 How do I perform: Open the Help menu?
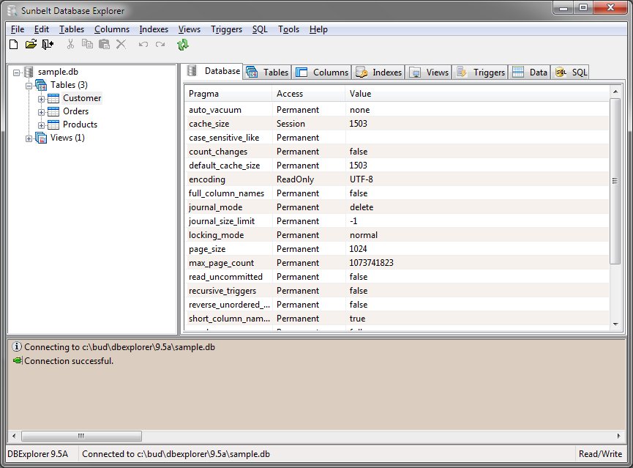318,29
